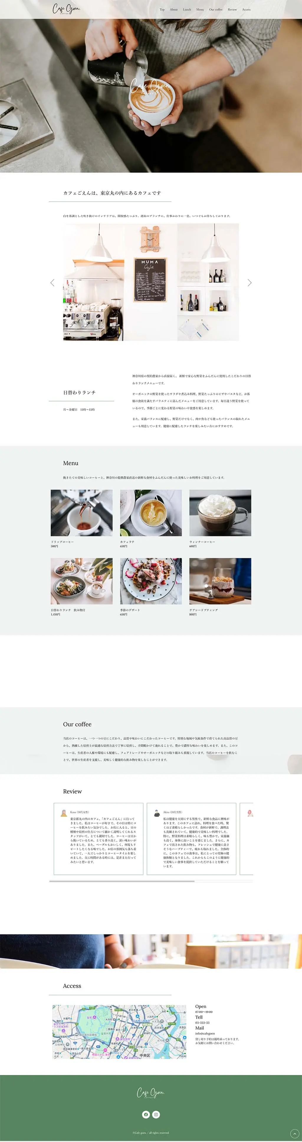The height and width of the screenshot is (1142, 302).
Task: Open the Lunch navigation link
Action: 187,9
